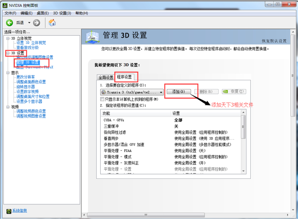298x219 pixels.
Task: Select 更改分辨率 tree item
Action: point(26,77)
